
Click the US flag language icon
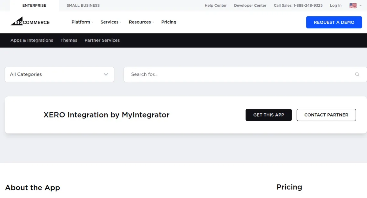click(353, 5)
